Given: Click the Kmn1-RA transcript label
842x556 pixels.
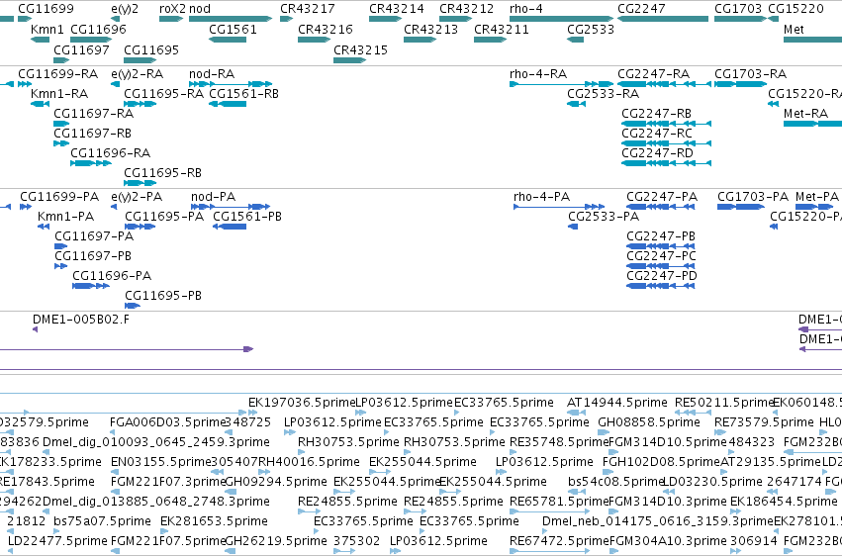Looking at the screenshot, I should (59, 93).
